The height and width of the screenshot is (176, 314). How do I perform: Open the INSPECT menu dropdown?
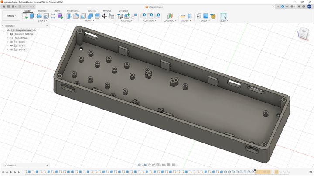[186, 21]
